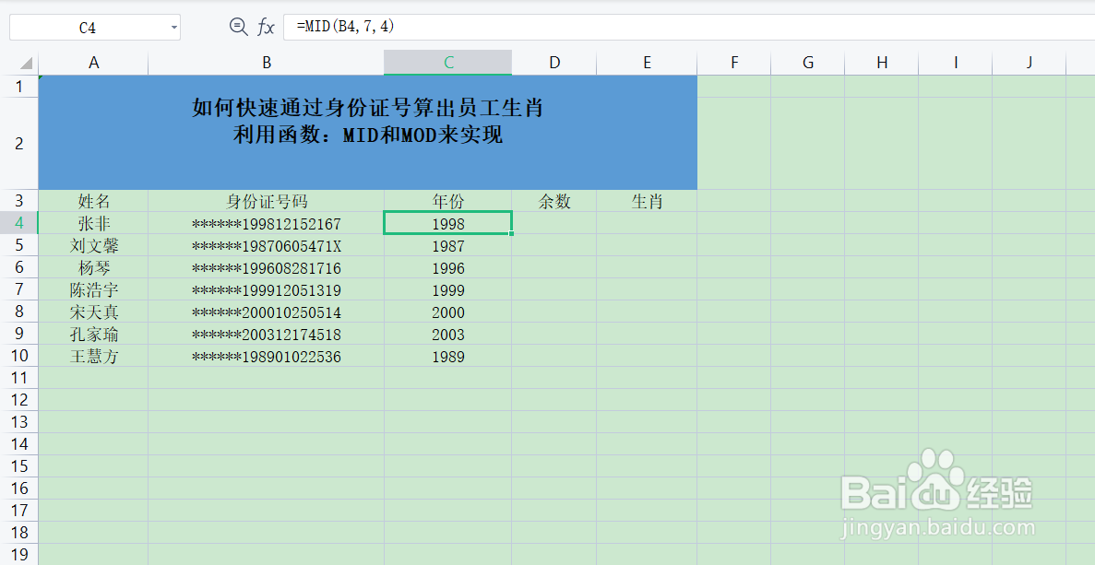Click ID cell ******19870605471X
The image size is (1095, 565).
tap(266, 245)
